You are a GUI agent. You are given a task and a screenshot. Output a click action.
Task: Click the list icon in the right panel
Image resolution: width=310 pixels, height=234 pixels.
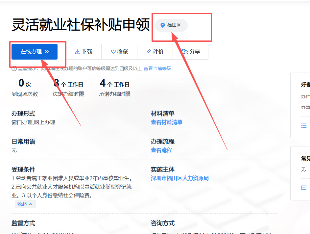click(x=304, y=126)
